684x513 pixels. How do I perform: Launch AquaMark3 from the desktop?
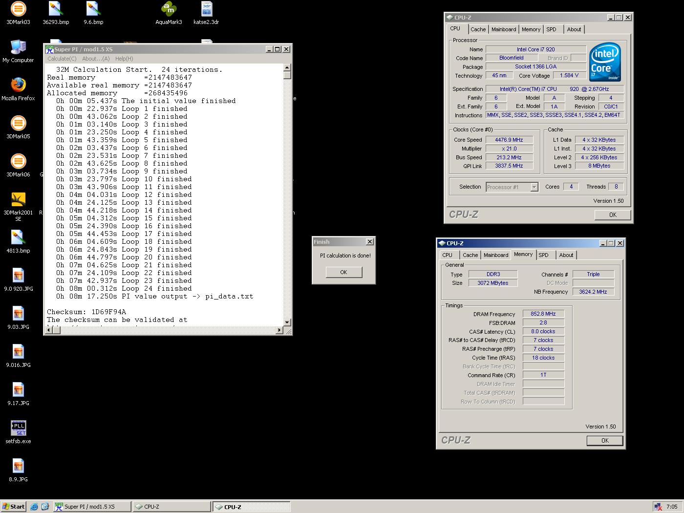click(x=169, y=13)
